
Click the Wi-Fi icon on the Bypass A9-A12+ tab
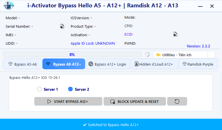[48, 64]
